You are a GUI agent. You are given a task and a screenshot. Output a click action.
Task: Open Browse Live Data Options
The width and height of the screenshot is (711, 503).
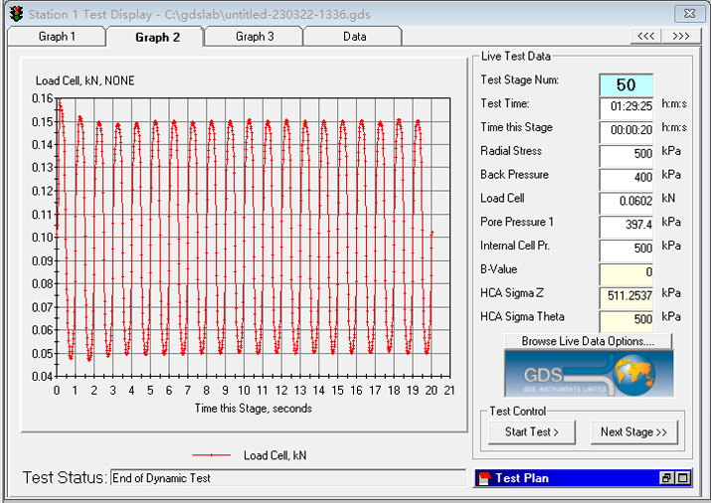coord(588,341)
